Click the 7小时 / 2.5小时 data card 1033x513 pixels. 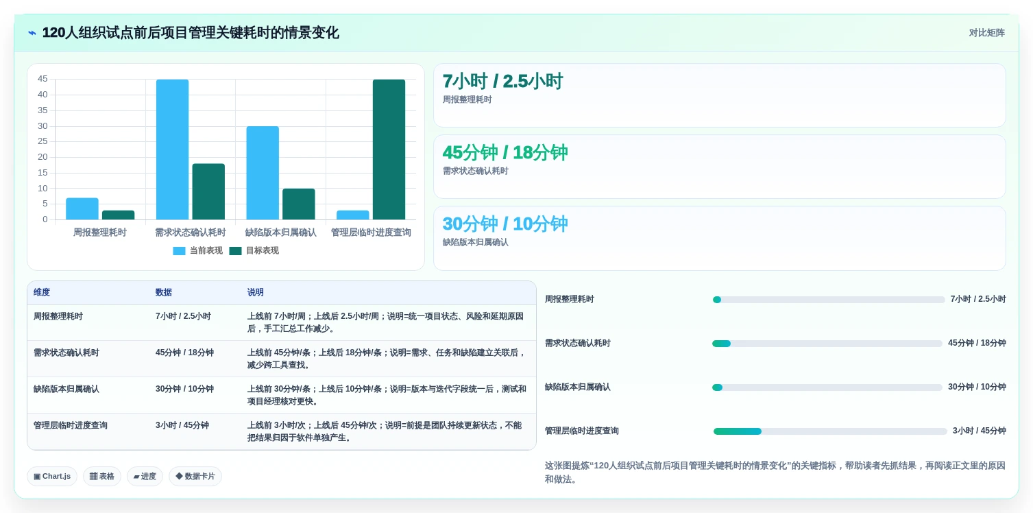(x=720, y=95)
